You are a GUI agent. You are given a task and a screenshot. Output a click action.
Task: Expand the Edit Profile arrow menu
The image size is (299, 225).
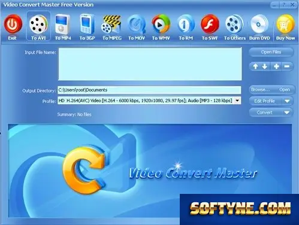coord(287,101)
